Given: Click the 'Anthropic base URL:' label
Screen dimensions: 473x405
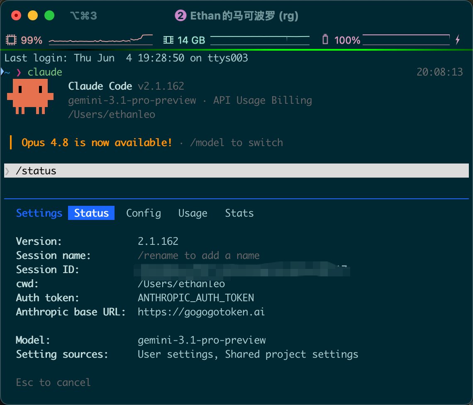Looking at the screenshot, I should point(71,312).
